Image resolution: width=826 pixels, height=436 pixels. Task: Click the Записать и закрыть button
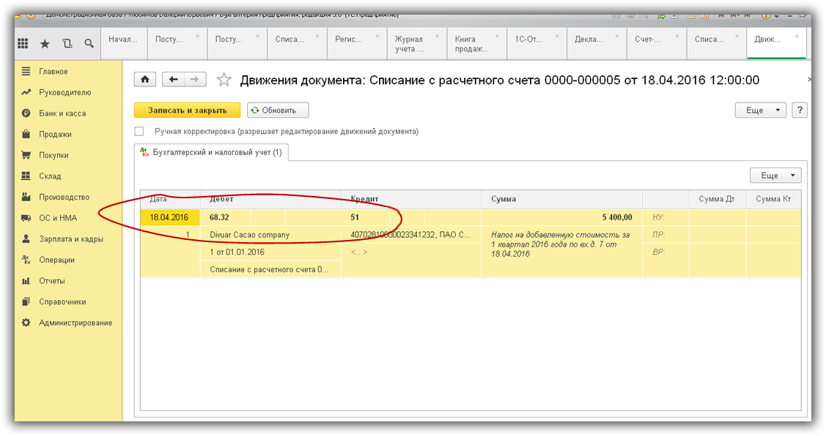click(x=187, y=110)
